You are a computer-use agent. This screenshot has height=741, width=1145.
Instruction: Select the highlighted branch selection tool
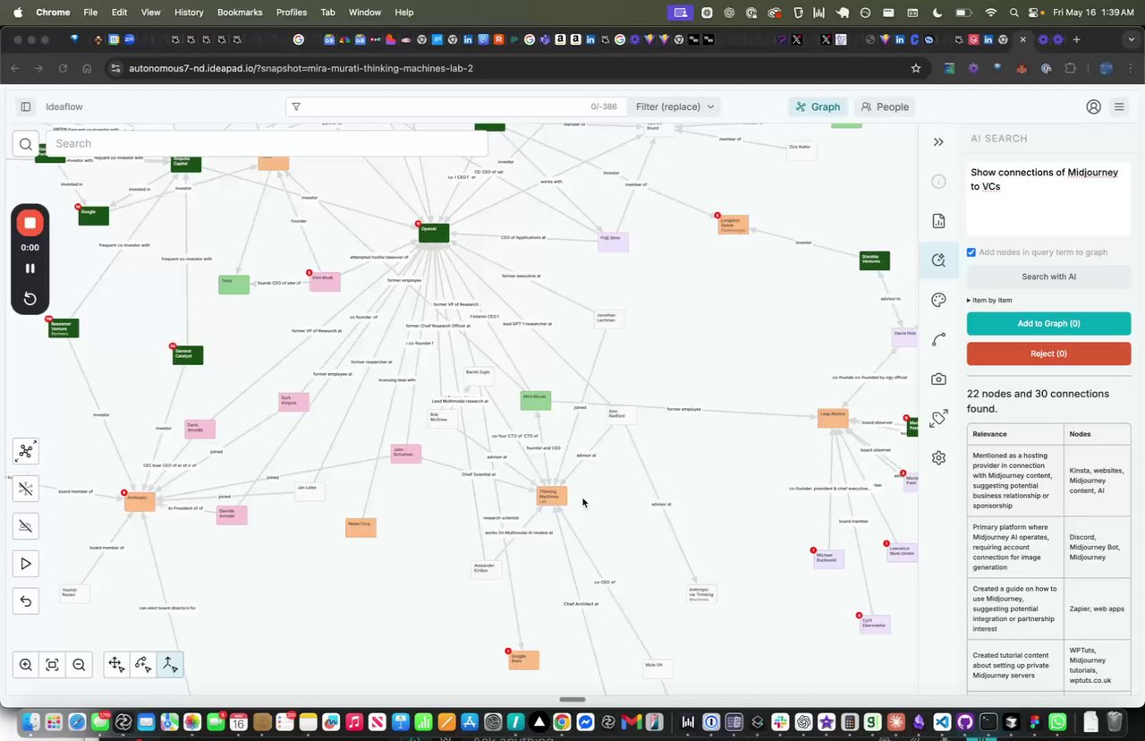(x=170, y=664)
